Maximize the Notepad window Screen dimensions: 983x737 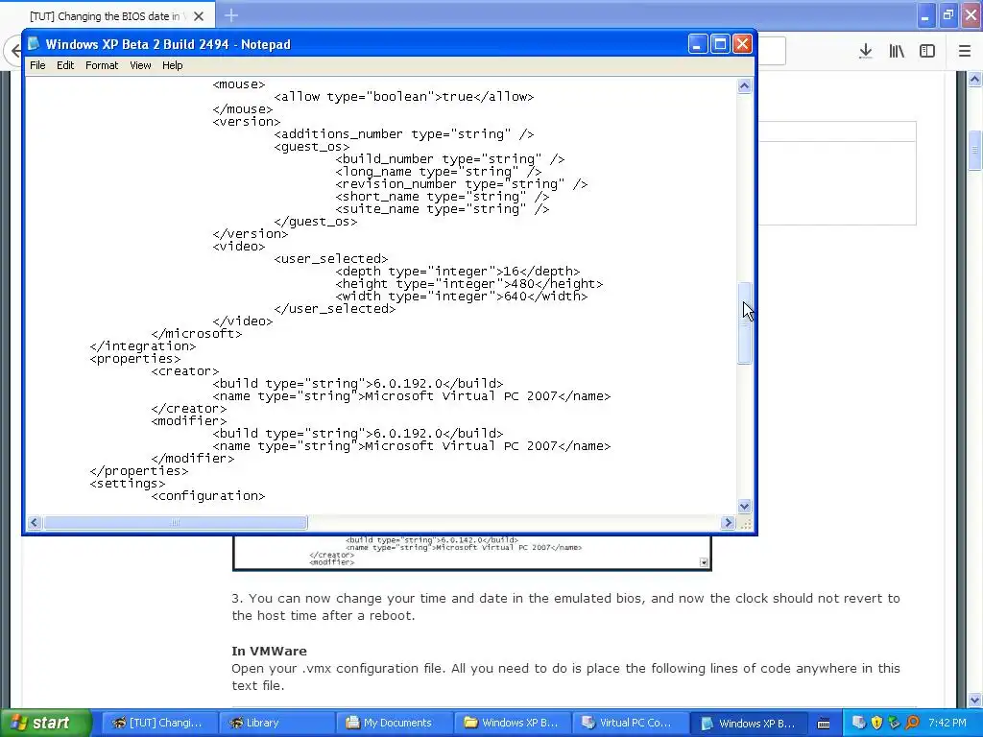pyautogui.click(x=720, y=44)
